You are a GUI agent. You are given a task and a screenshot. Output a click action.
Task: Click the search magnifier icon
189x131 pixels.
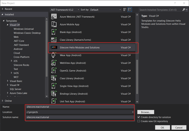tap(184, 10)
